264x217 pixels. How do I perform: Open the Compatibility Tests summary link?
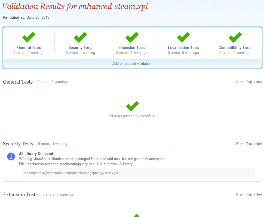[x=235, y=48]
